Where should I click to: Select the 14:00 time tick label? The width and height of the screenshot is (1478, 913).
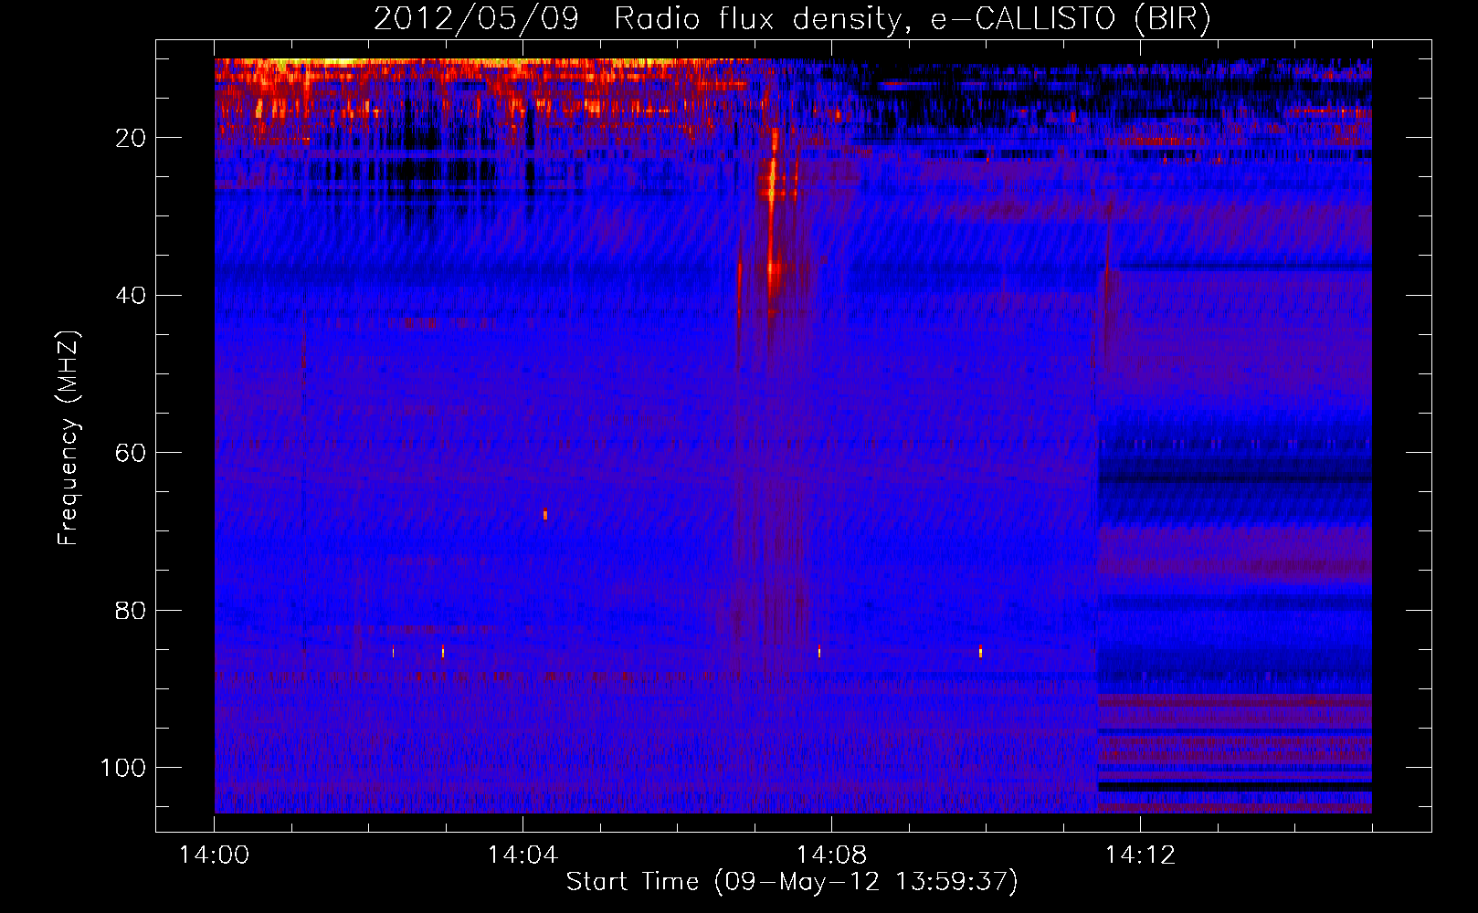tap(215, 855)
